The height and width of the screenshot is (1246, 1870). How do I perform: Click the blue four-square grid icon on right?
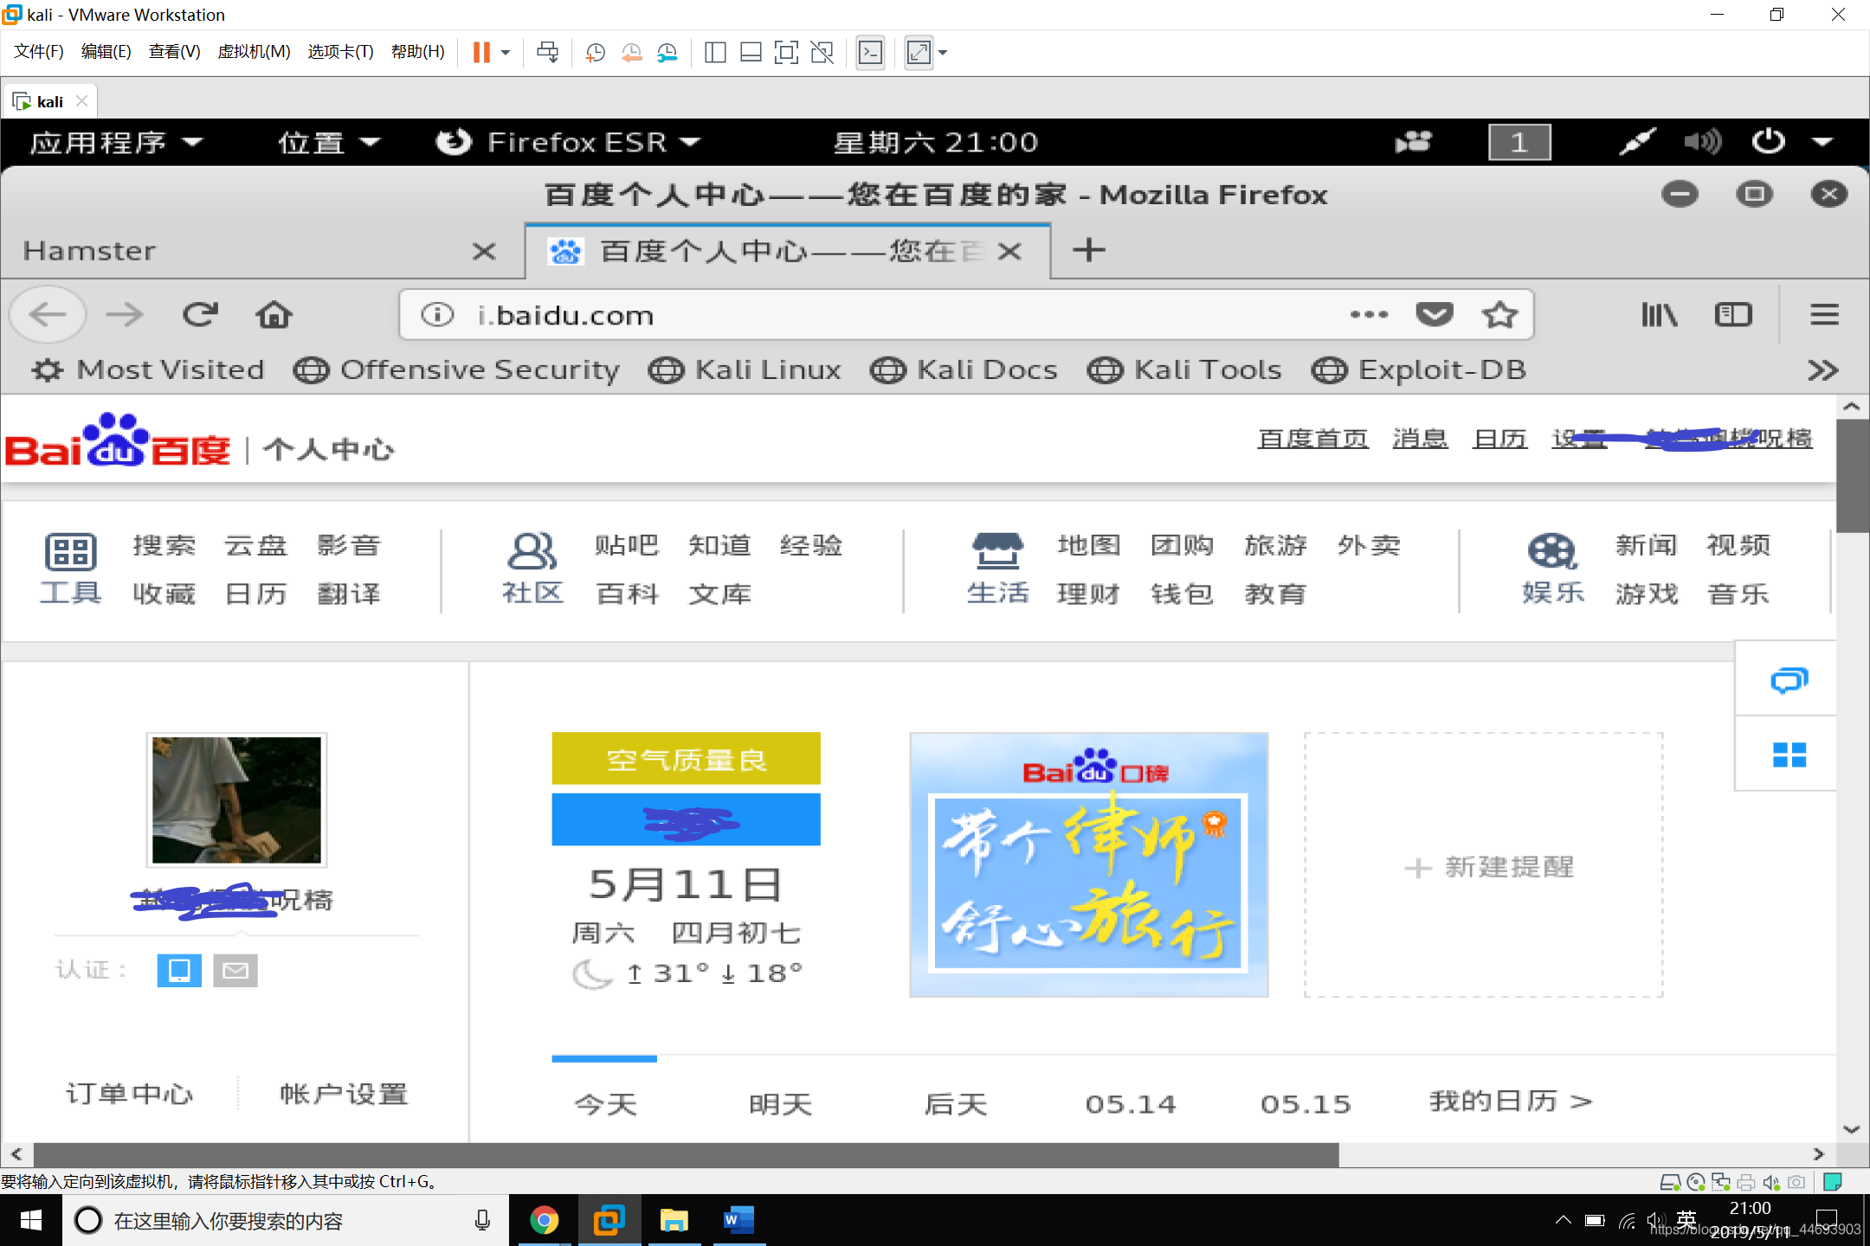(1789, 755)
